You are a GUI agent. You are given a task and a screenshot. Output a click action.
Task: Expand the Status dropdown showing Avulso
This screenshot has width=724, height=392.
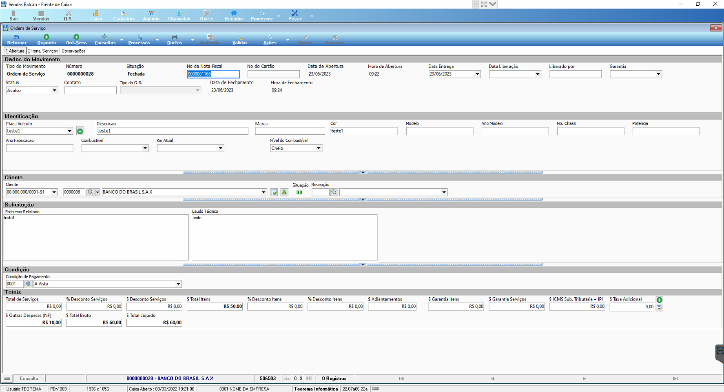click(x=54, y=91)
